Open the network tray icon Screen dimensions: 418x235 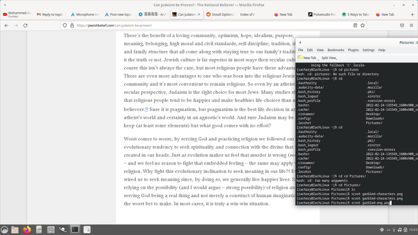pos(394,230)
